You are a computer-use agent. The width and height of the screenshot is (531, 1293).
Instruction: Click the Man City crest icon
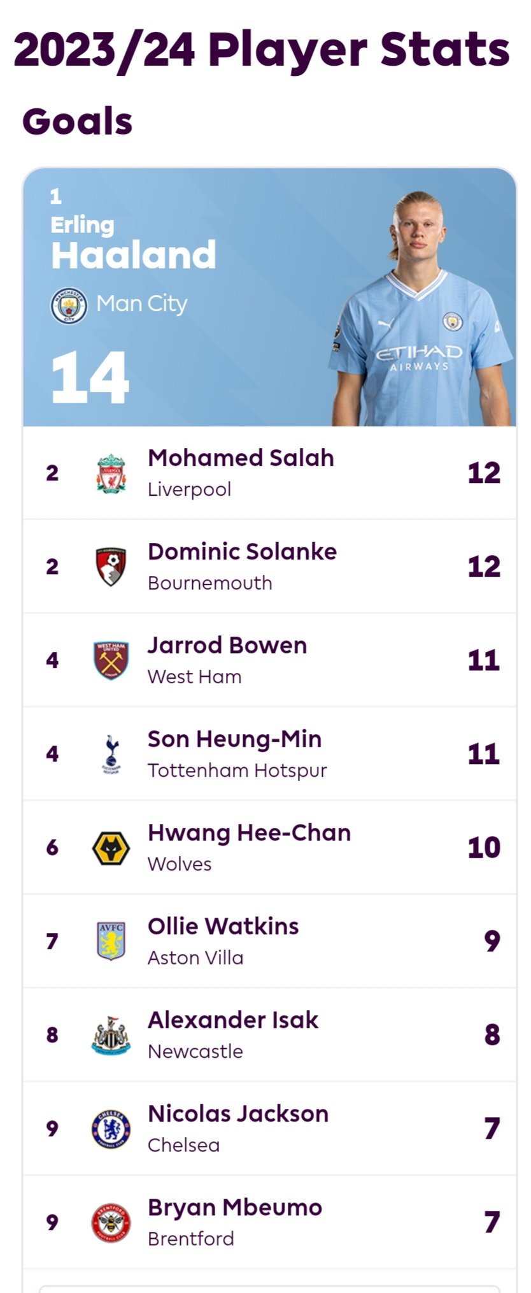[69, 306]
